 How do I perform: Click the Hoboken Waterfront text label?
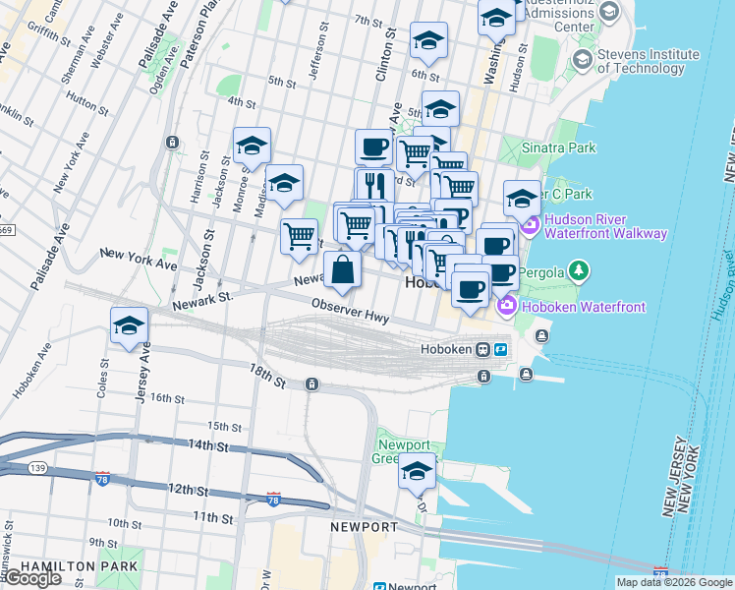coord(584,307)
